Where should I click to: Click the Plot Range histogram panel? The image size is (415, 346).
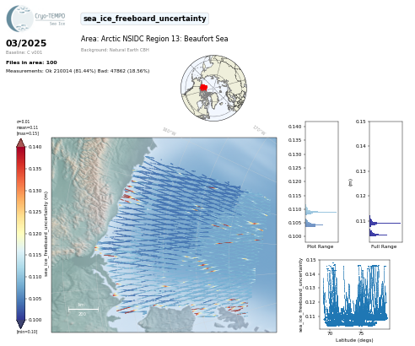click(321, 181)
